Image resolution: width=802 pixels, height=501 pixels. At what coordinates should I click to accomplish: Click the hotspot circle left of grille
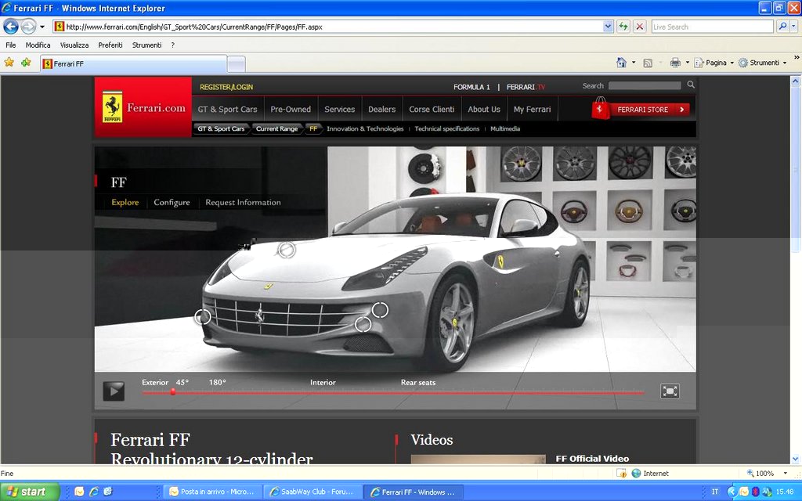[203, 317]
